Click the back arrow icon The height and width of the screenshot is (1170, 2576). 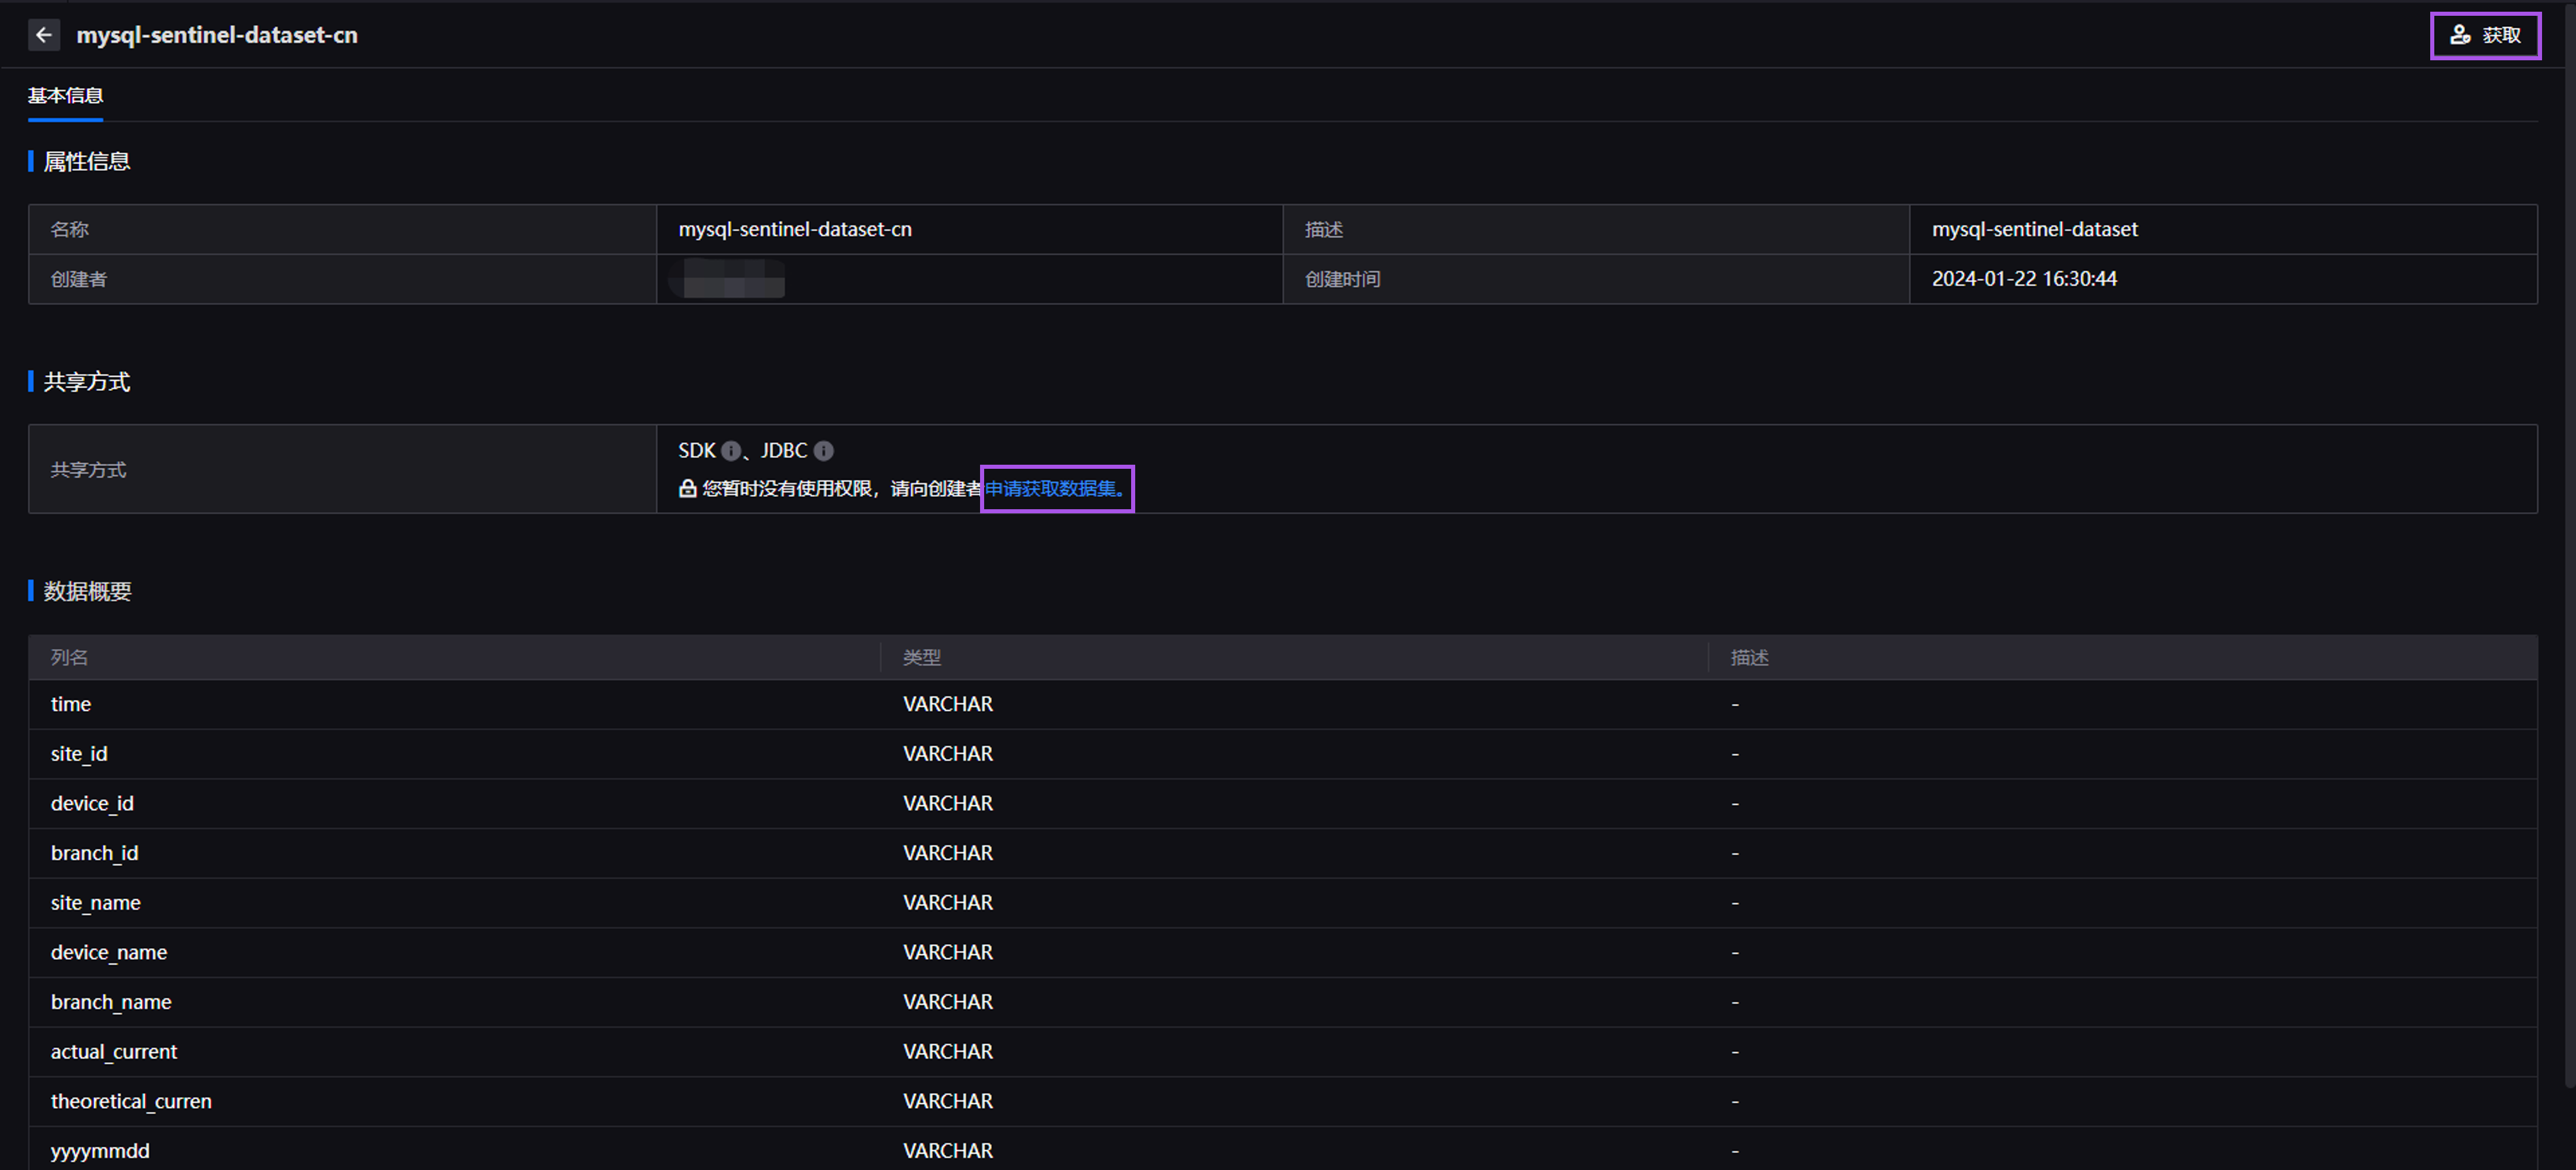43,35
